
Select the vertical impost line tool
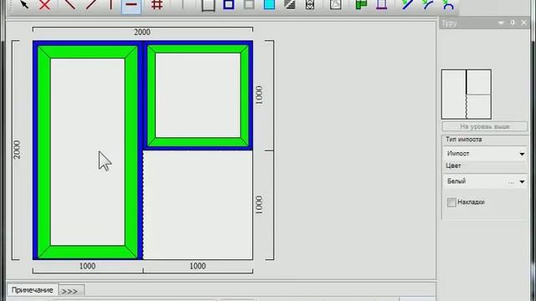111,4
